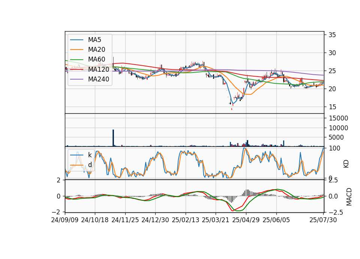The width and height of the screenshot is (360, 259).
Task: Click the date label 24/10/18
Action: 95,220
